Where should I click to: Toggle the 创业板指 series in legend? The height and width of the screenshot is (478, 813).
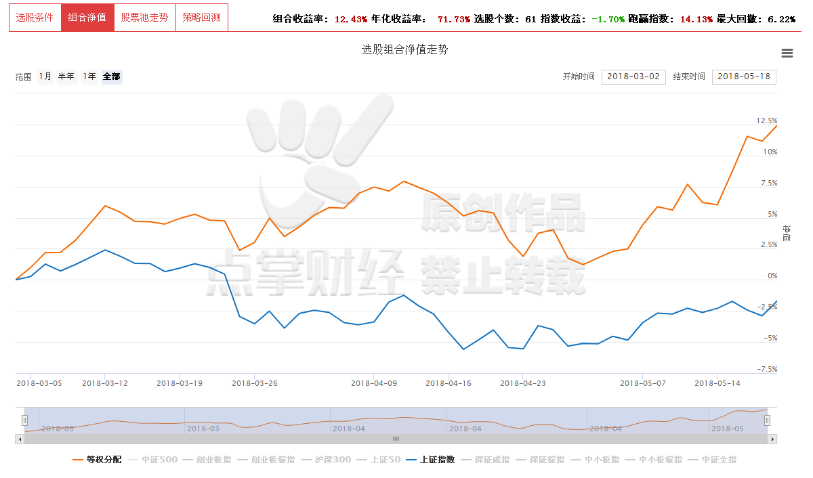[206, 460]
